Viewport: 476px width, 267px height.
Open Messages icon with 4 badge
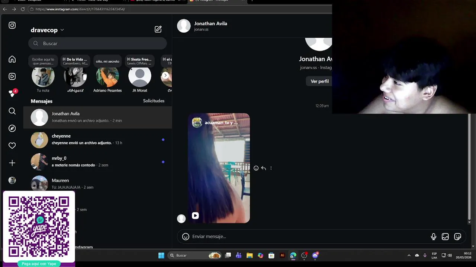(x=13, y=93)
